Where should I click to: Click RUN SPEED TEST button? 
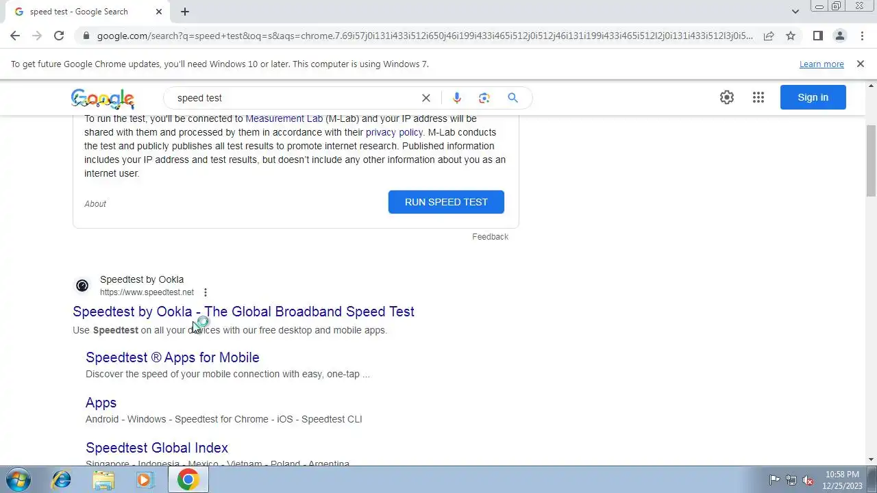[446, 202]
